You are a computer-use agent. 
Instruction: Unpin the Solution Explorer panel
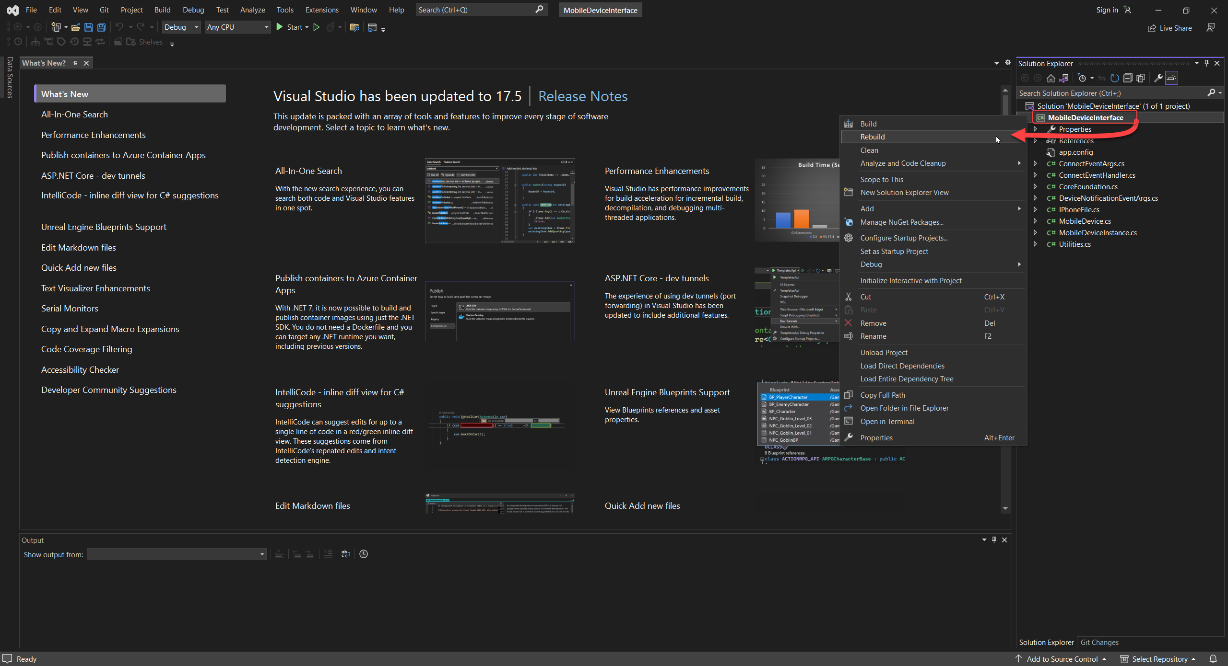pos(1206,63)
